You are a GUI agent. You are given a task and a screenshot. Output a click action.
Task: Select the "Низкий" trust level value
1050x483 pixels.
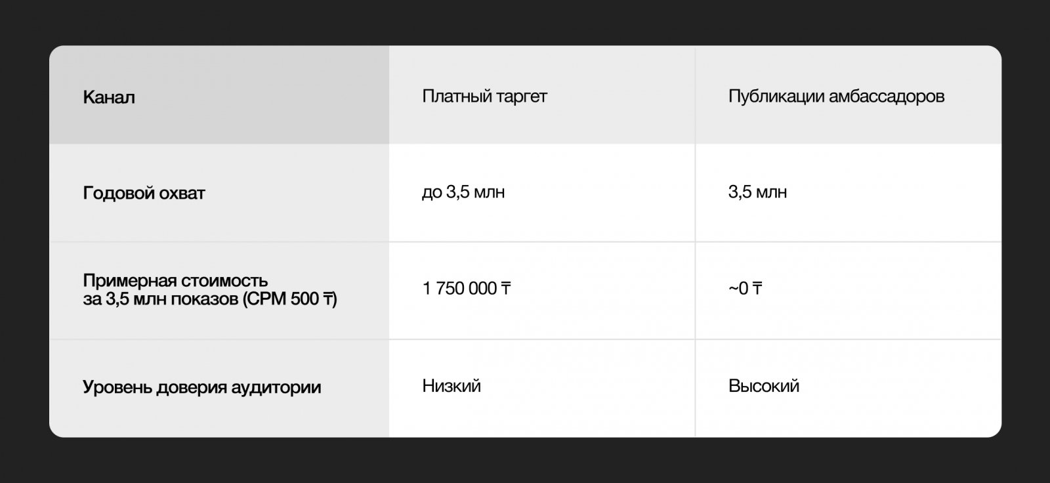[x=451, y=386]
